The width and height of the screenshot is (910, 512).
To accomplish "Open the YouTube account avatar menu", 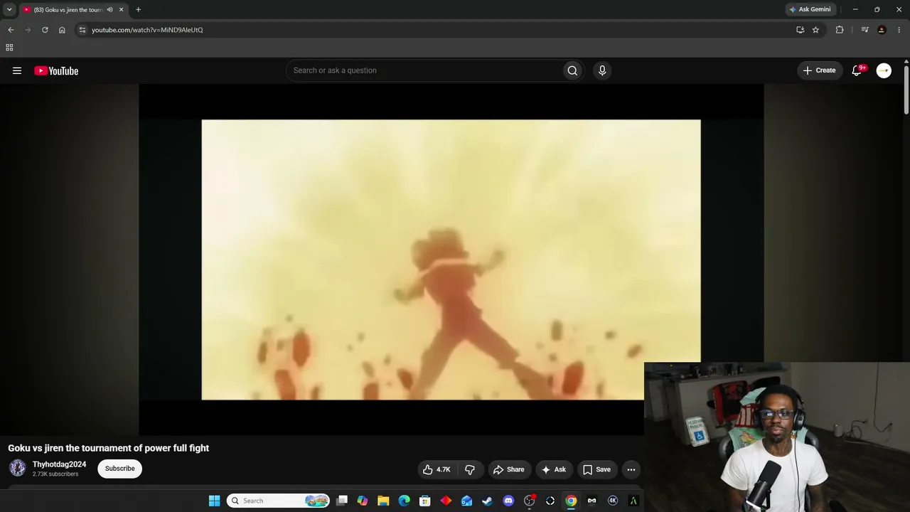I will point(884,70).
